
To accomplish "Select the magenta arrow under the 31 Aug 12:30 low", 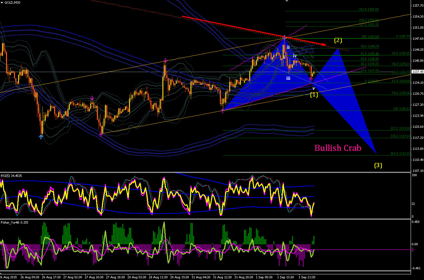I will point(223,111).
